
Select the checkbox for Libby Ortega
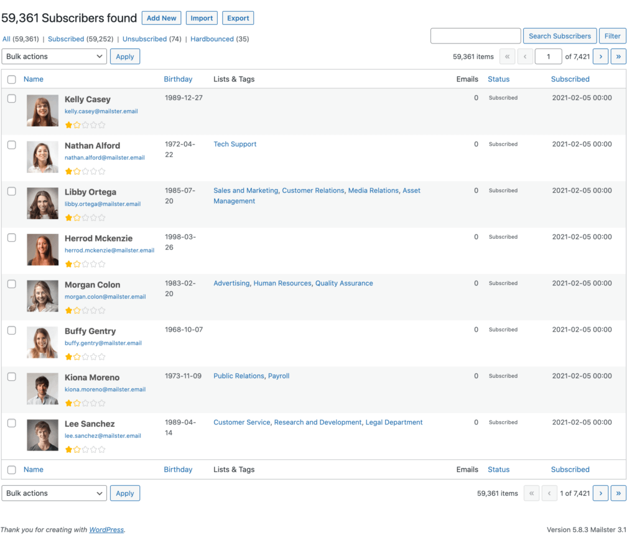(12, 191)
